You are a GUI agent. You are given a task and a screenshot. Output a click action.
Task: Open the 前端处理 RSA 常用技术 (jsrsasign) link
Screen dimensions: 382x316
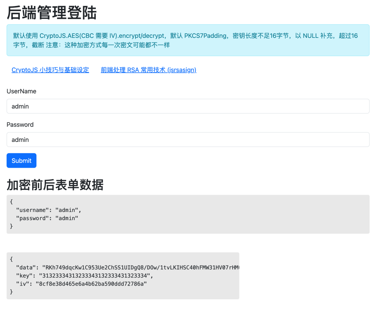coord(148,70)
